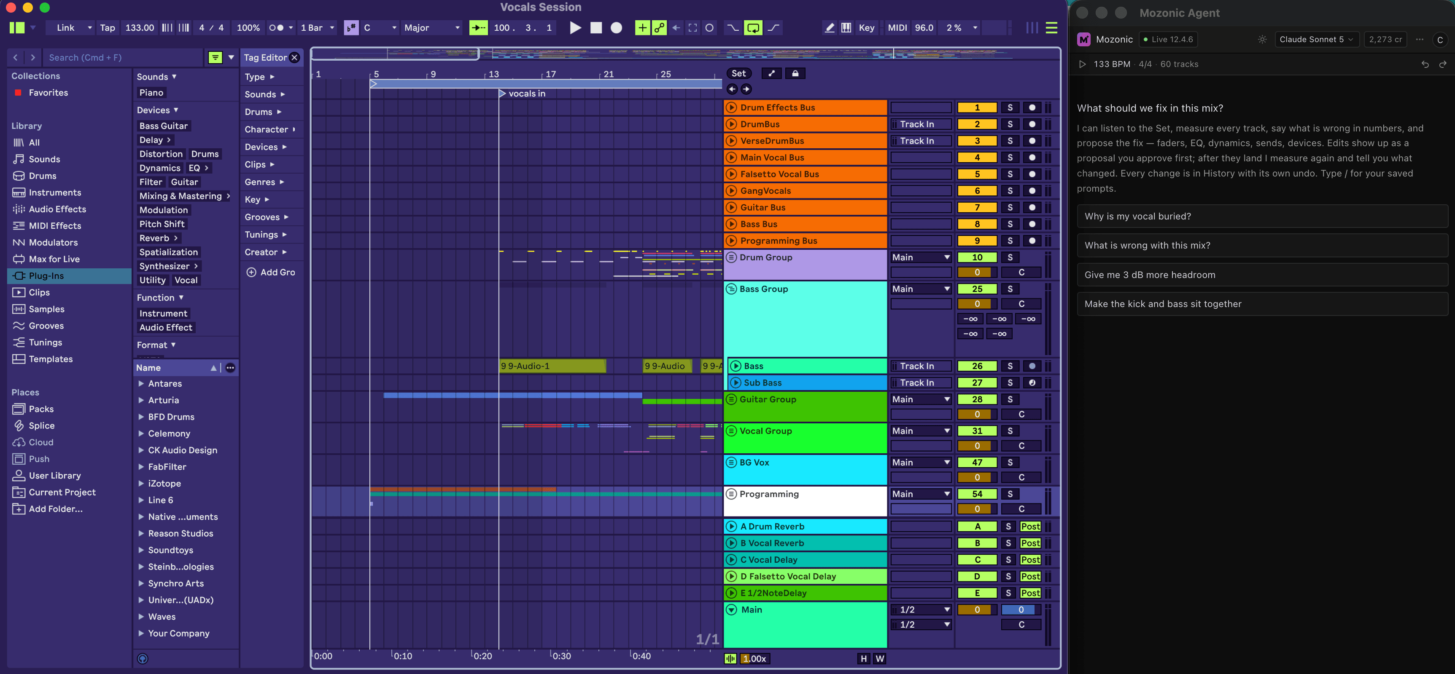The width and height of the screenshot is (1455, 674).
Task: Open Genres submenu in Tag Editor
Action: (x=265, y=182)
